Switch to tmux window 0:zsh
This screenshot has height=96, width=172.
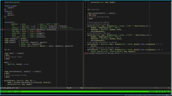tap(12, 92)
